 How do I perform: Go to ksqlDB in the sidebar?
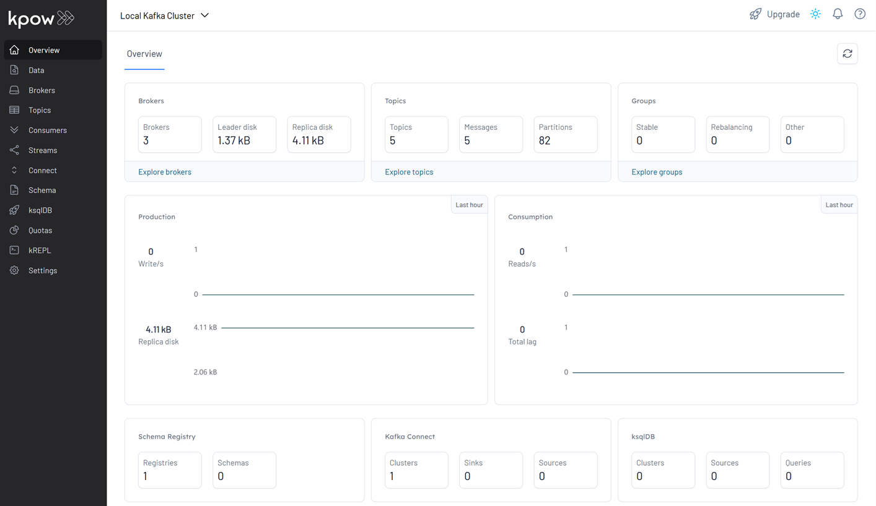(53, 210)
